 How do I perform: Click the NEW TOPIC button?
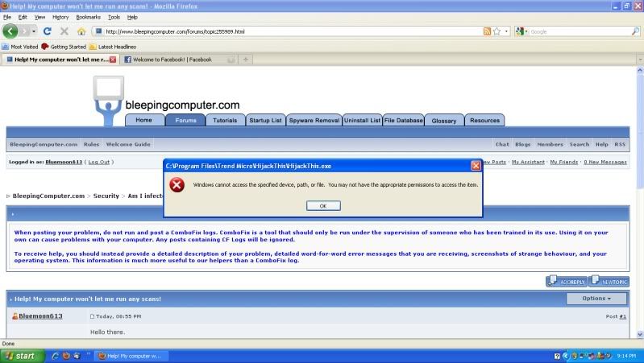[x=609, y=282]
